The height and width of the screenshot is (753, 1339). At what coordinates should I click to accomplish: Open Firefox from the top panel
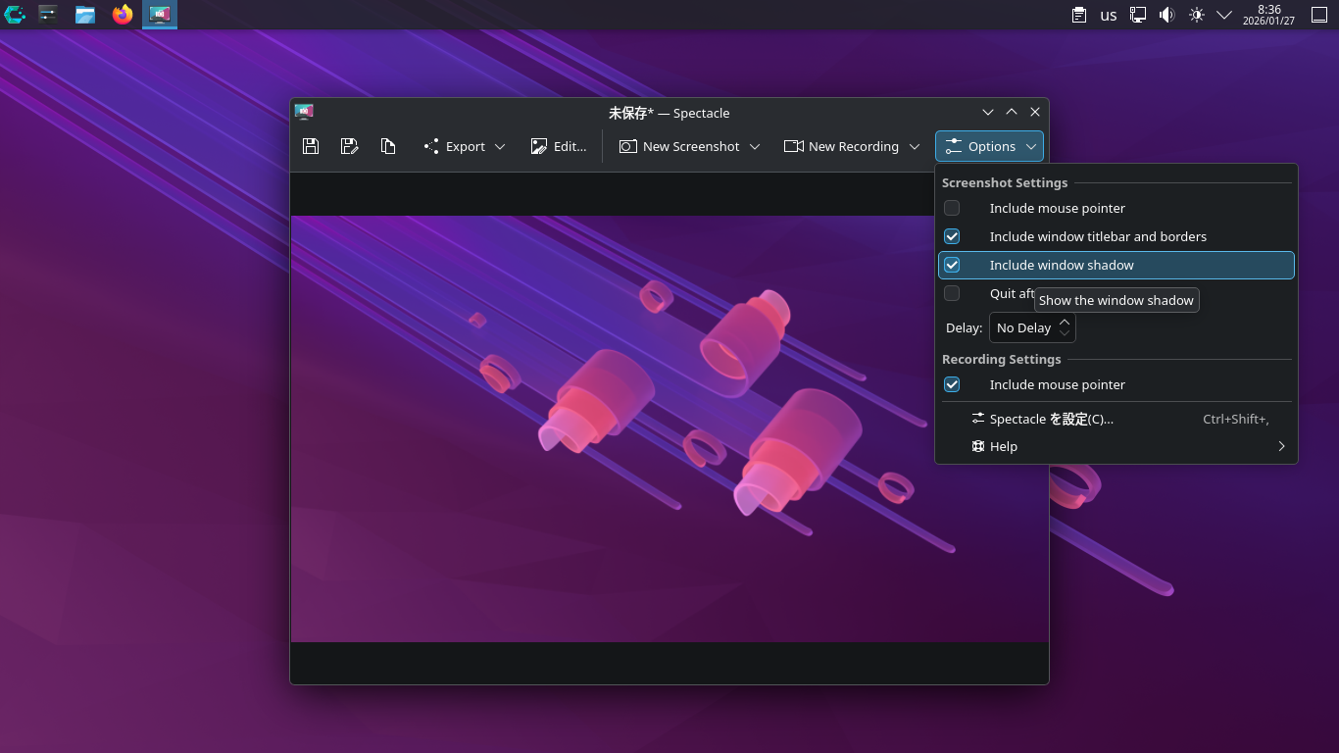click(123, 15)
